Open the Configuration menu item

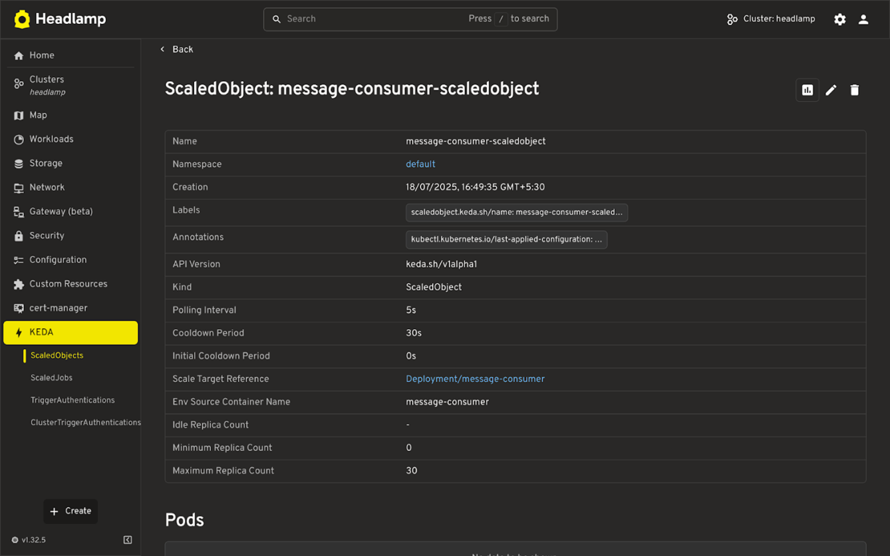coord(70,260)
